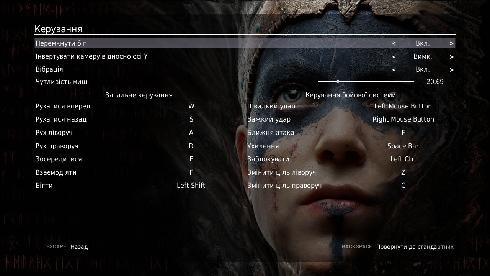This screenshot has height=276, width=490.
Task: Select the Ухилення action label
Action: click(263, 146)
